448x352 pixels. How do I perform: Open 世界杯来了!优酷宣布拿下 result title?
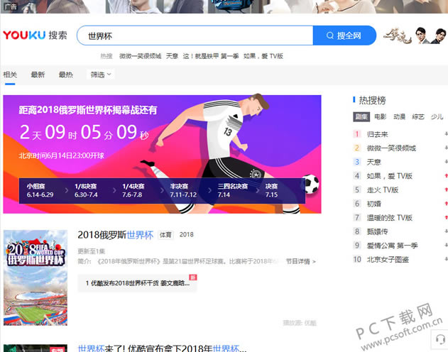click(162, 348)
